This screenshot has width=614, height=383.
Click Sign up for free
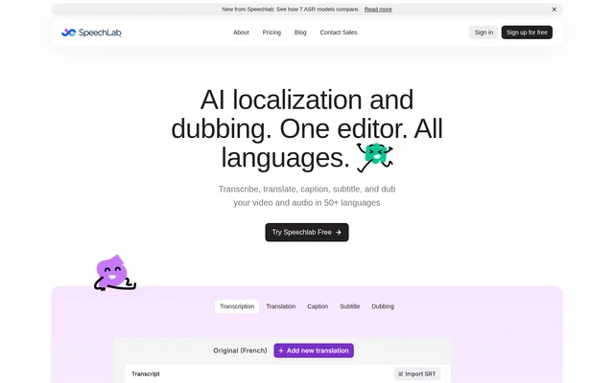[527, 33]
